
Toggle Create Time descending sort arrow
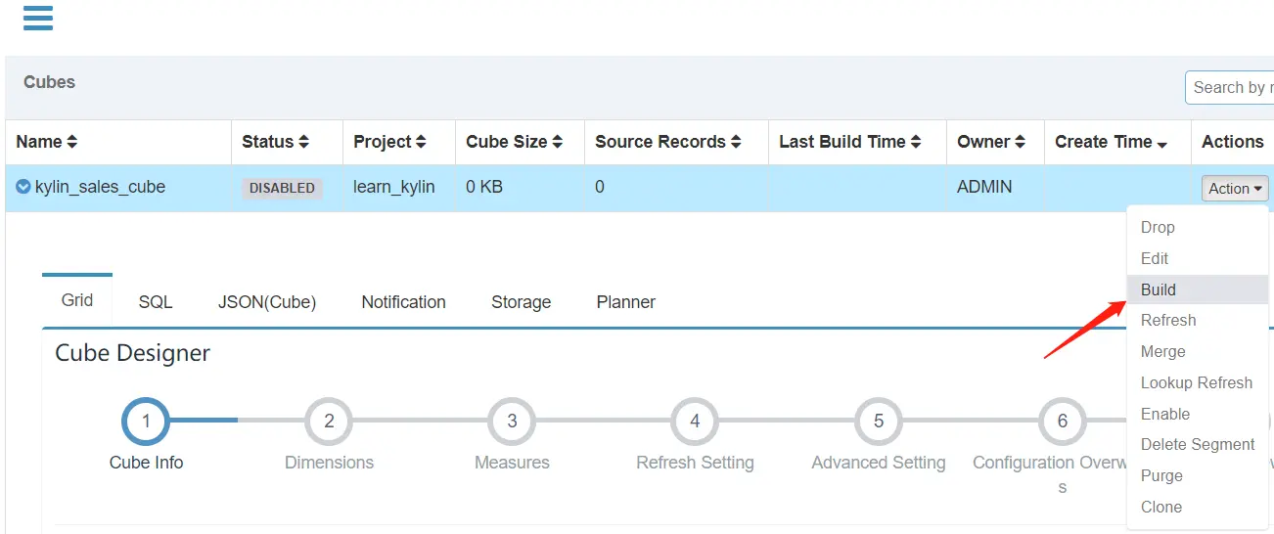point(1161,145)
